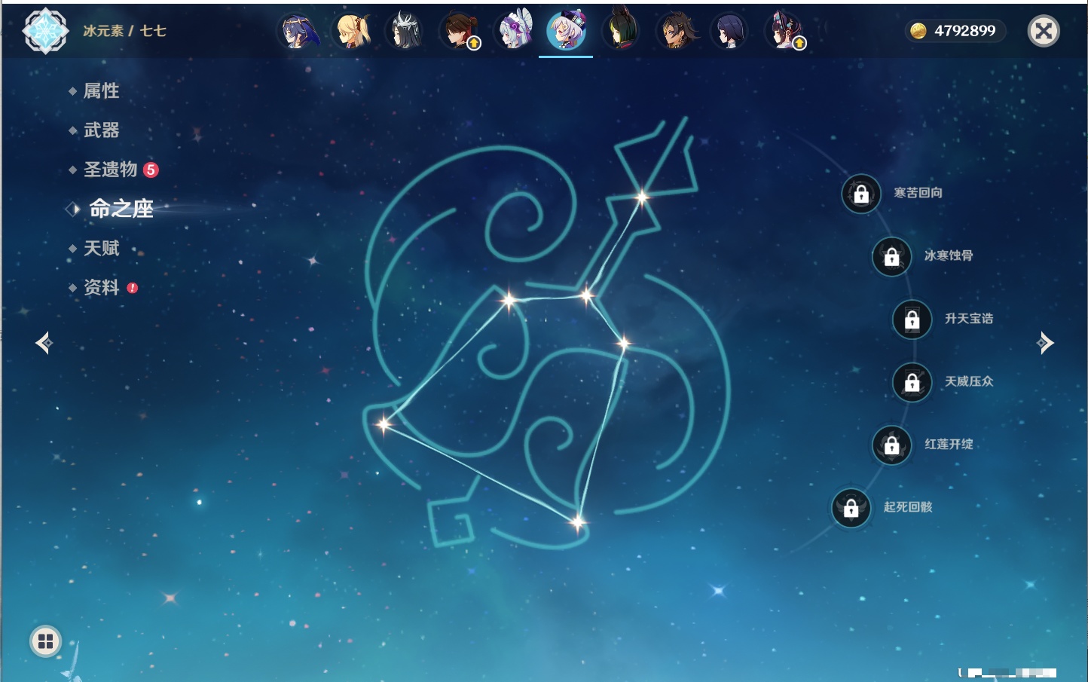Image resolution: width=1088 pixels, height=682 pixels.
Task: Select the blonde ponytail character avatar
Action: click(353, 32)
